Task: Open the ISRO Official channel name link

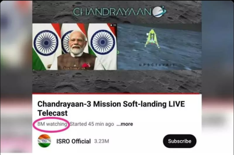Action: point(73,141)
